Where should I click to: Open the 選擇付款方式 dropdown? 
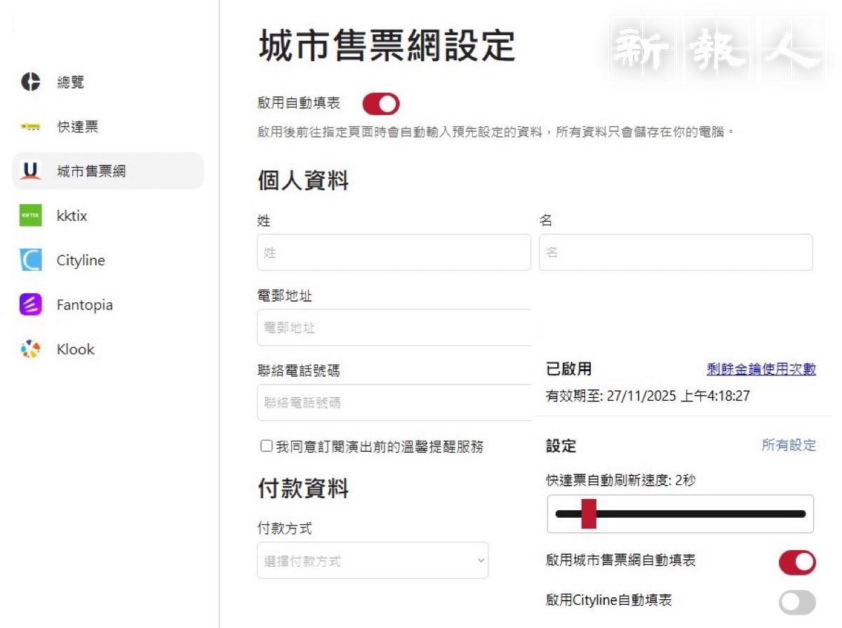tap(373, 561)
